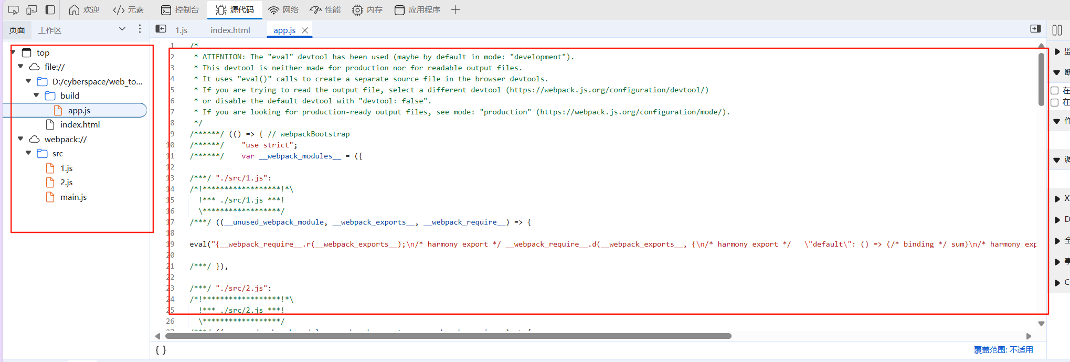Click the vertical scrollbar thumb in editor
The height and width of the screenshot is (362, 1070).
pos(1041,79)
